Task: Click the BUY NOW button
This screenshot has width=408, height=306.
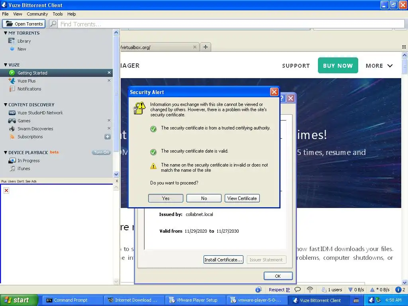Action: click(338, 65)
